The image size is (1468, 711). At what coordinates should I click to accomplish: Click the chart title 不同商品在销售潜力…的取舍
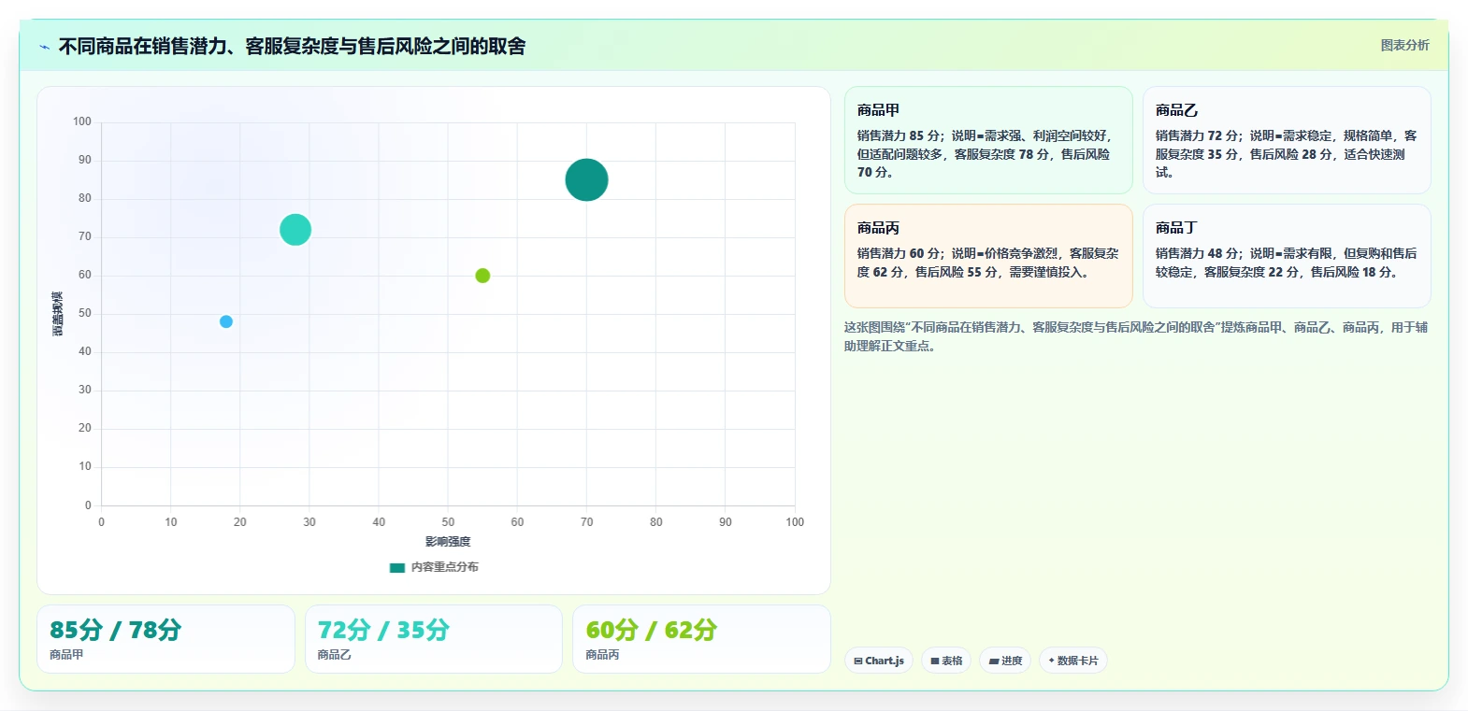click(292, 47)
